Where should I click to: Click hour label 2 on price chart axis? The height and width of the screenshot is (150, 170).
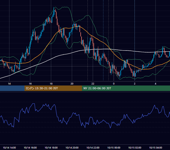click(x=135, y=84)
